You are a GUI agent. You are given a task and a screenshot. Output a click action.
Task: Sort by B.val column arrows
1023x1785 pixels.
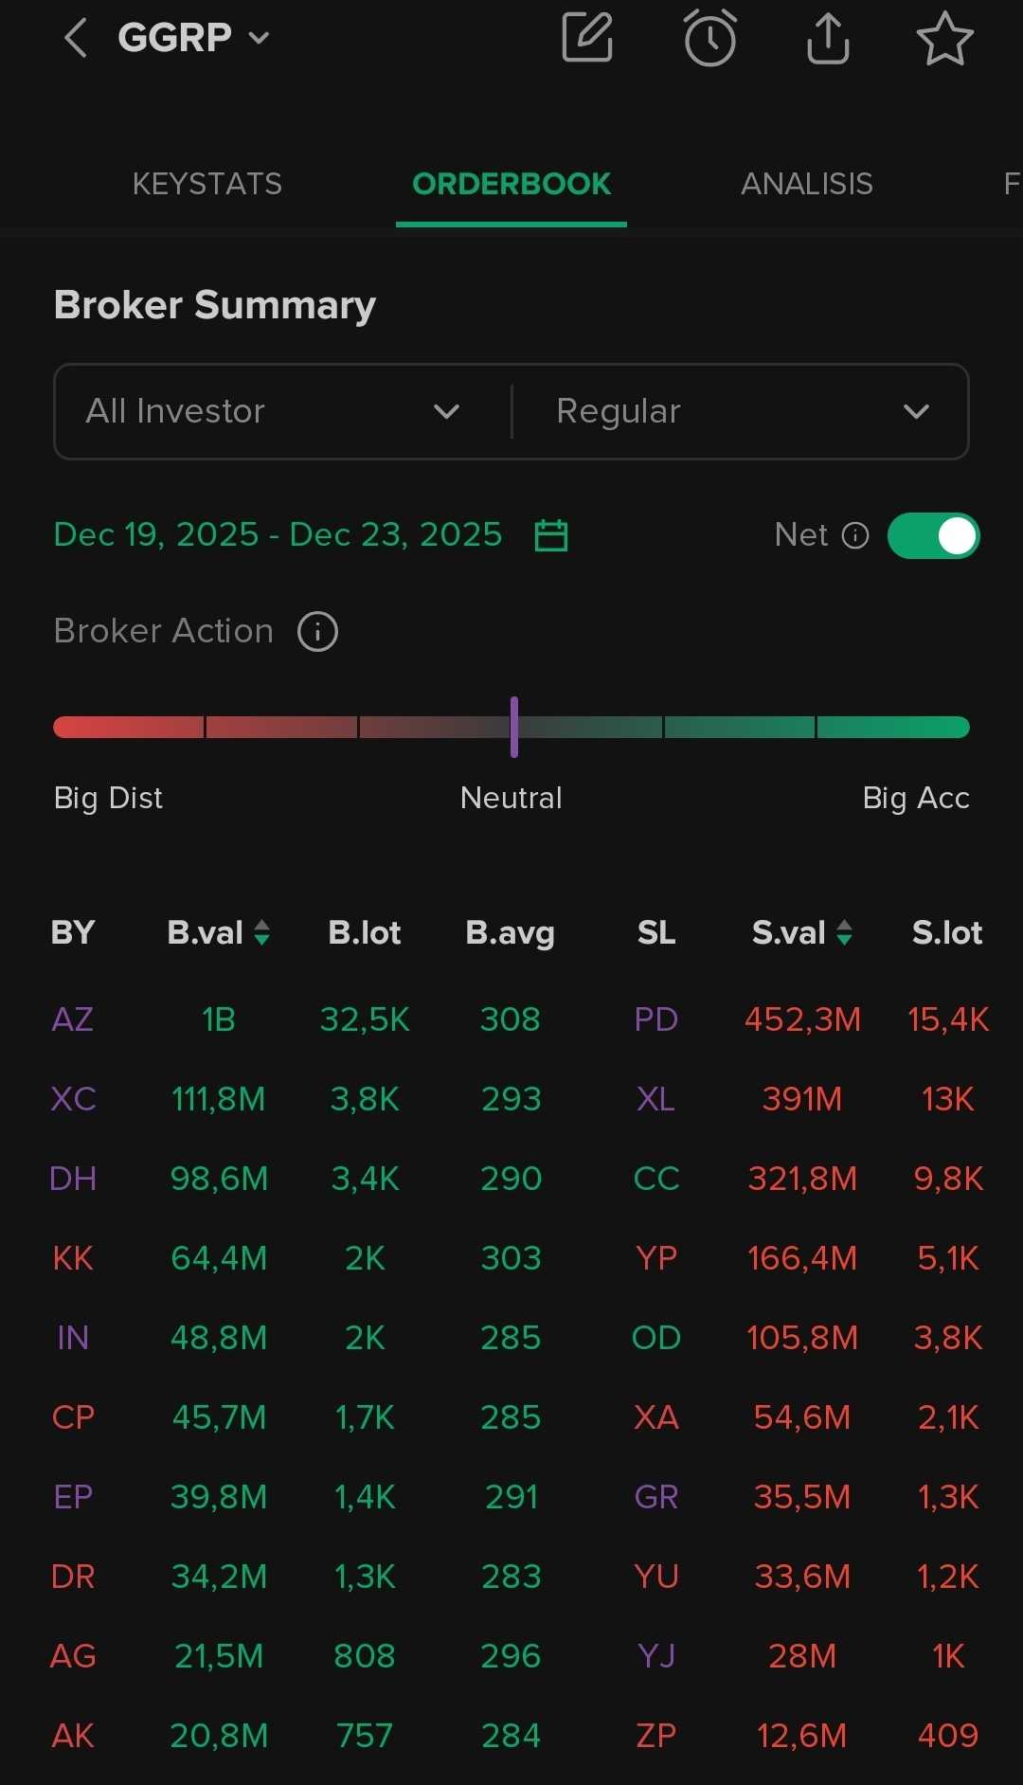click(x=262, y=932)
